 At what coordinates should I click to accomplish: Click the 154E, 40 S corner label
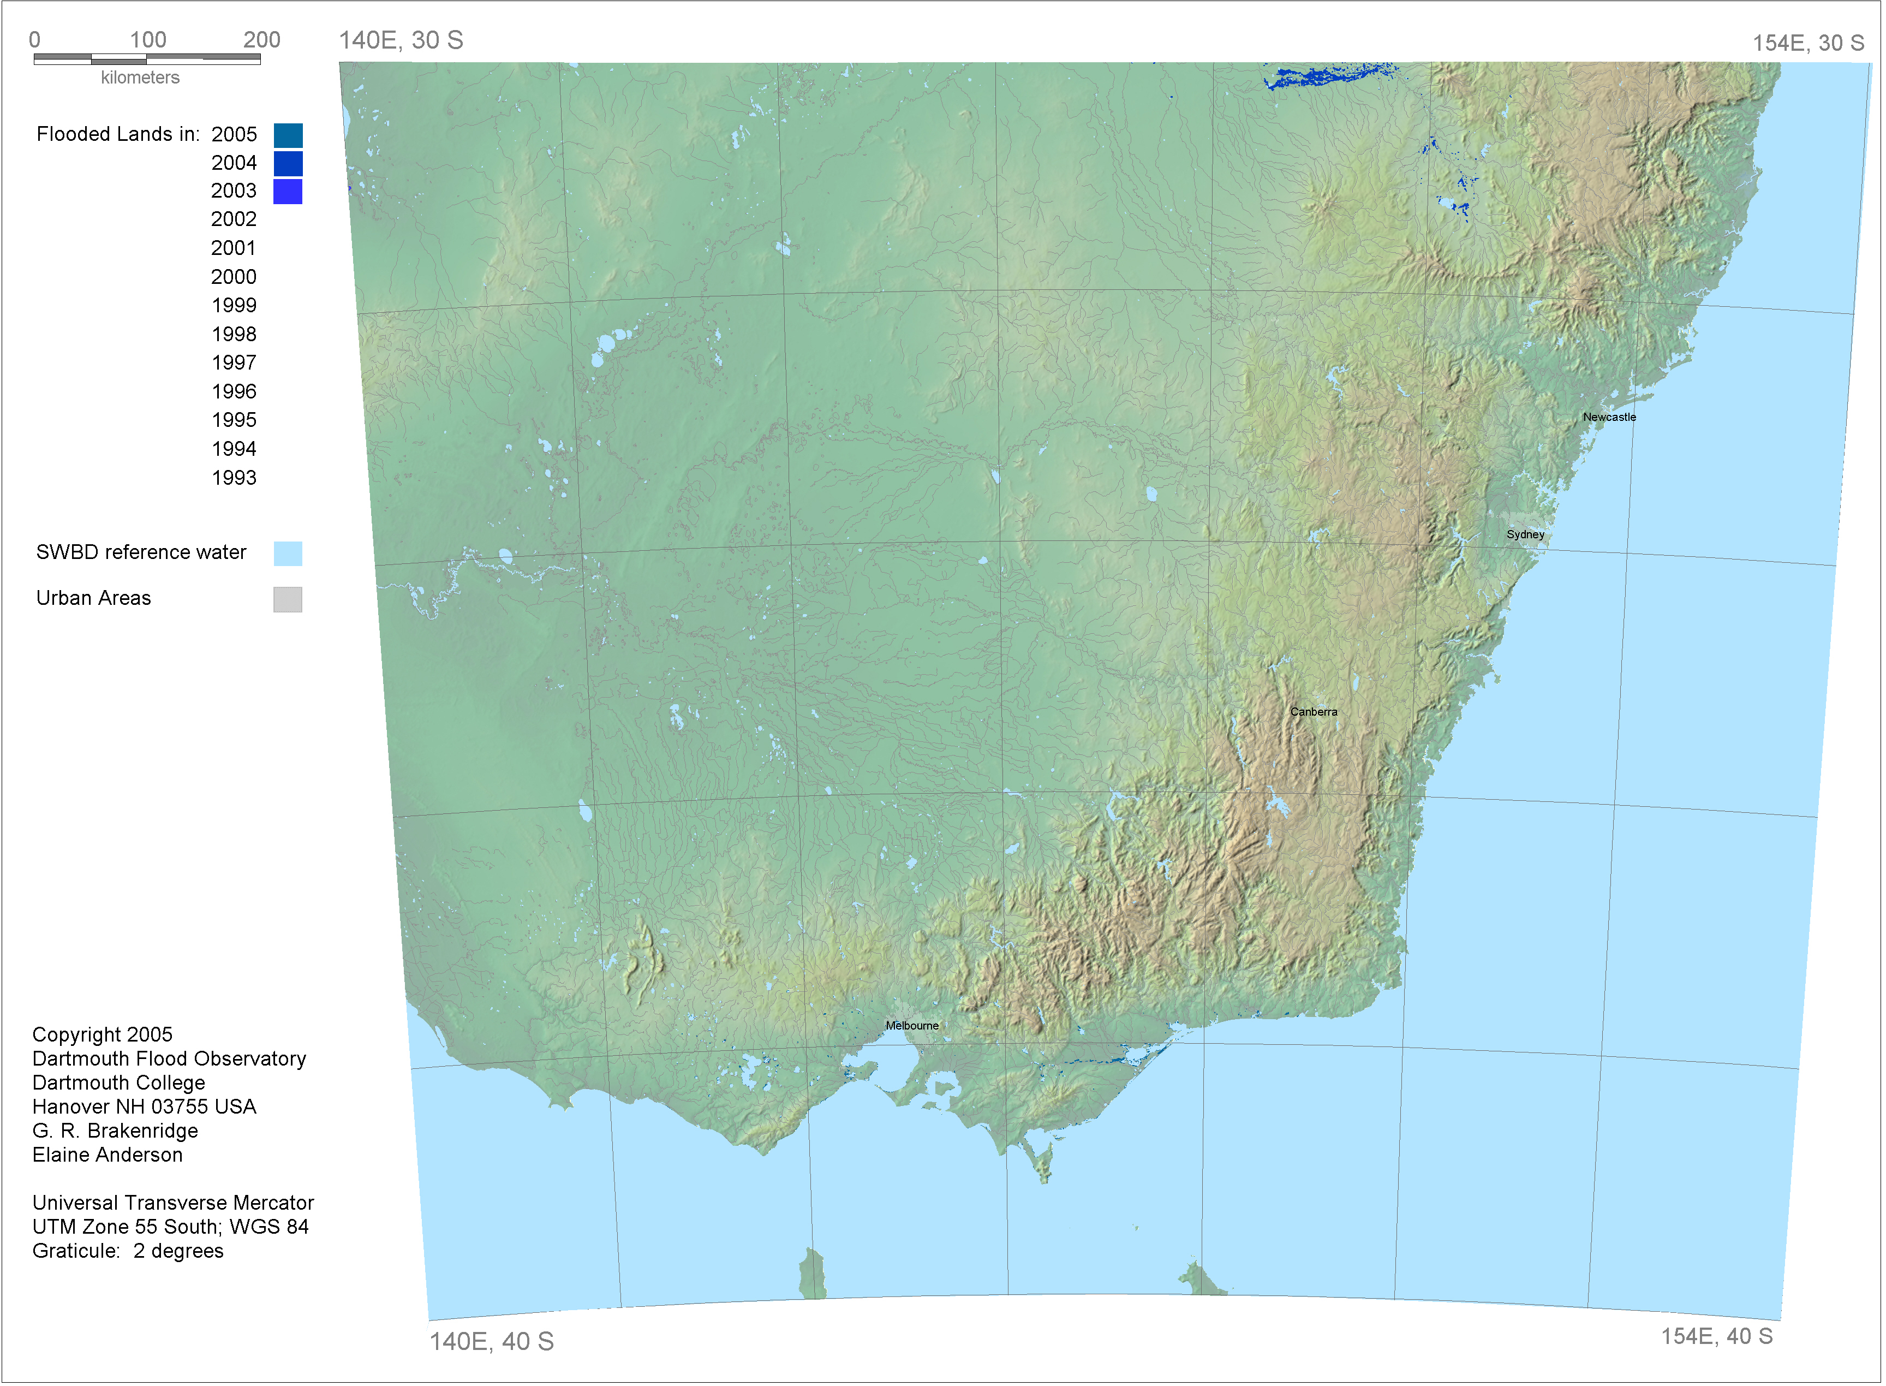click(x=1717, y=1336)
